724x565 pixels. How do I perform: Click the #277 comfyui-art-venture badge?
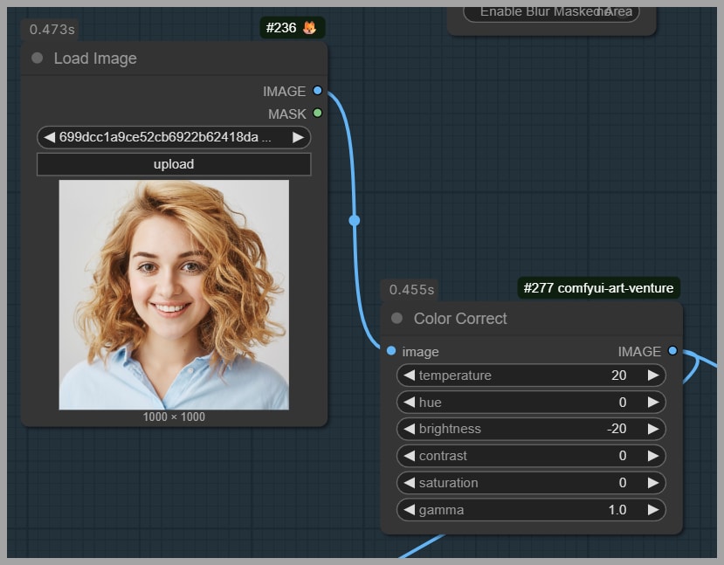598,288
